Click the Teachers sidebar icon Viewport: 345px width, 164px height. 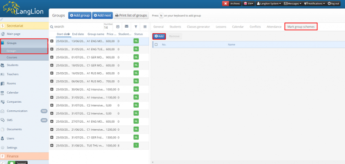(3, 74)
